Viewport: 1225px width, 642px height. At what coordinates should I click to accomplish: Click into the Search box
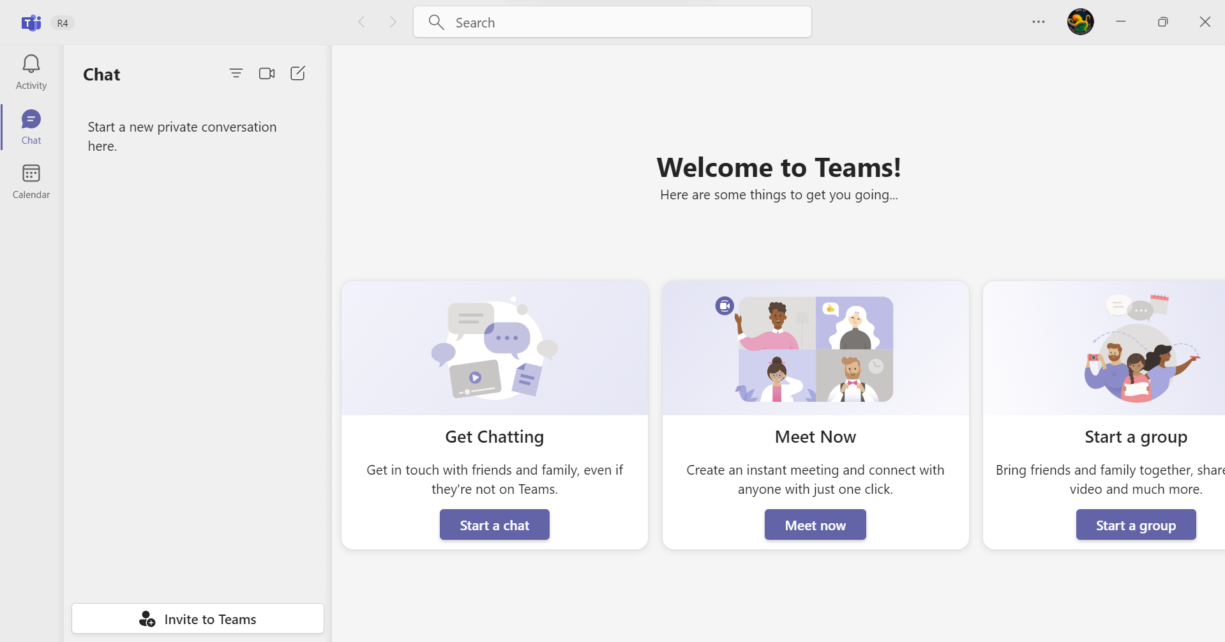(612, 22)
